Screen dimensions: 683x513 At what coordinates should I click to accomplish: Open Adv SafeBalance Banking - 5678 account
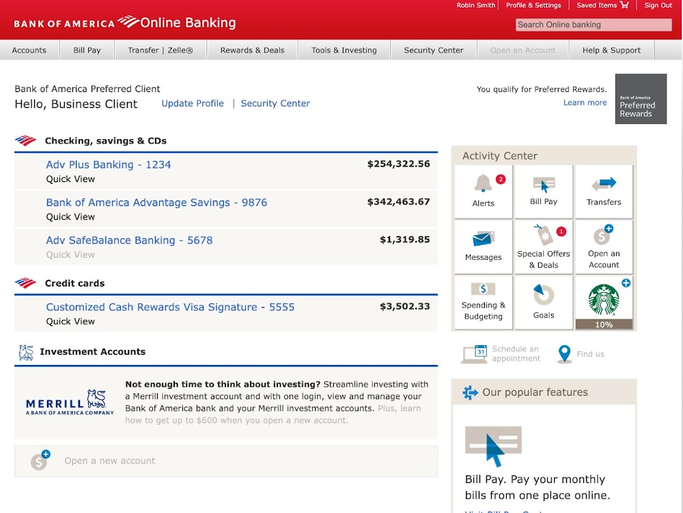[129, 240]
